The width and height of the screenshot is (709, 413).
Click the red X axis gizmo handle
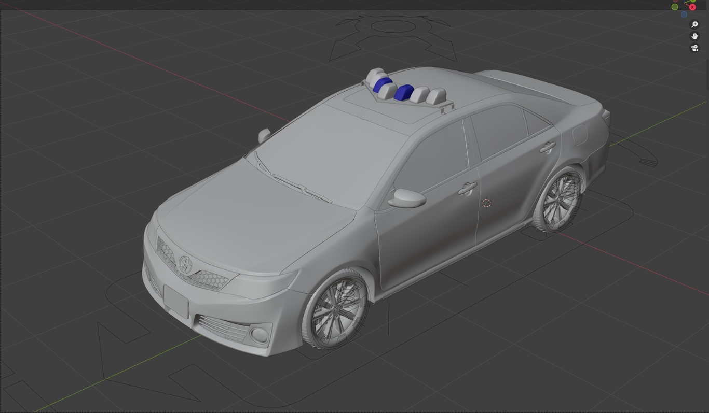[x=692, y=7]
